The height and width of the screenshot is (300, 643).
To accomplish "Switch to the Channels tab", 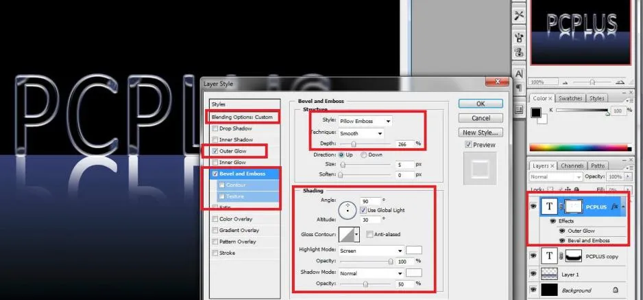I will pos(572,166).
